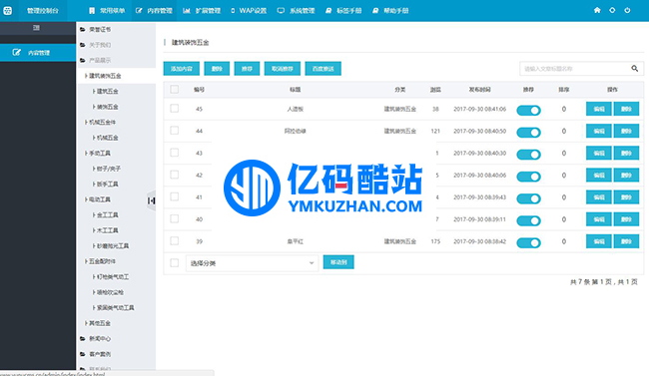
Task: Open the 选择分类 category dropdown
Action: (252, 263)
